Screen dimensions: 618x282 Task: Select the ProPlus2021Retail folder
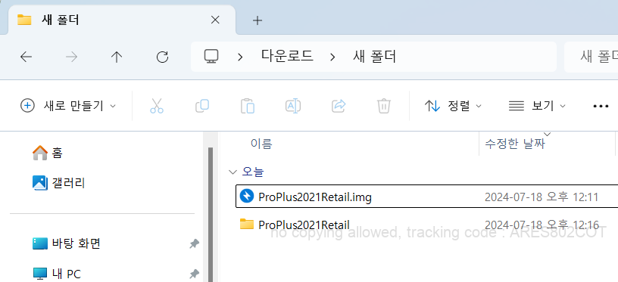(426, 225)
